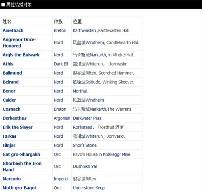203x192 pixels.
Task: Click the 男性结婚对象 section heading
Action: coord(19,5)
